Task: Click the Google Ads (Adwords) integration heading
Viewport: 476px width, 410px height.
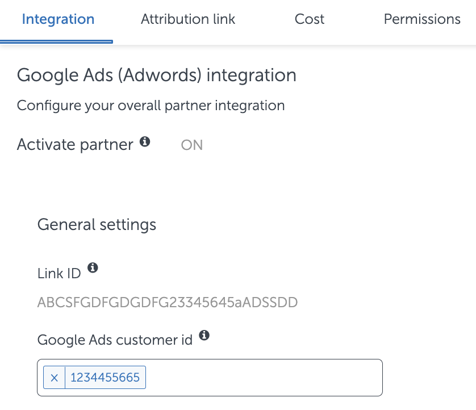Action: click(157, 76)
